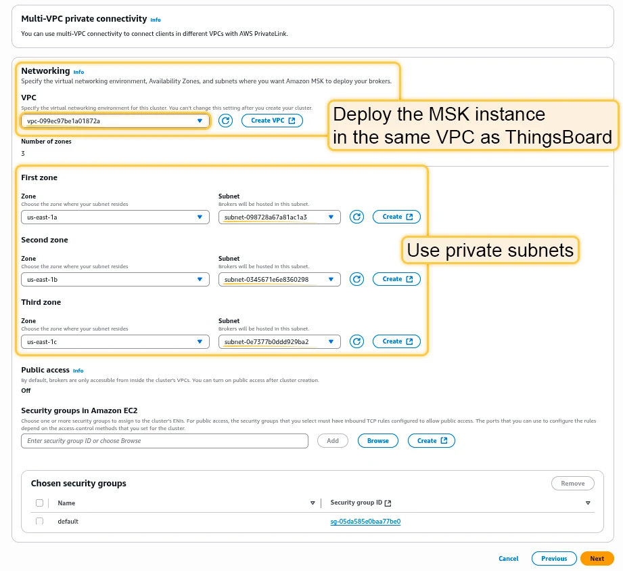
Task: Click Browse for security groups
Action: point(378,440)
